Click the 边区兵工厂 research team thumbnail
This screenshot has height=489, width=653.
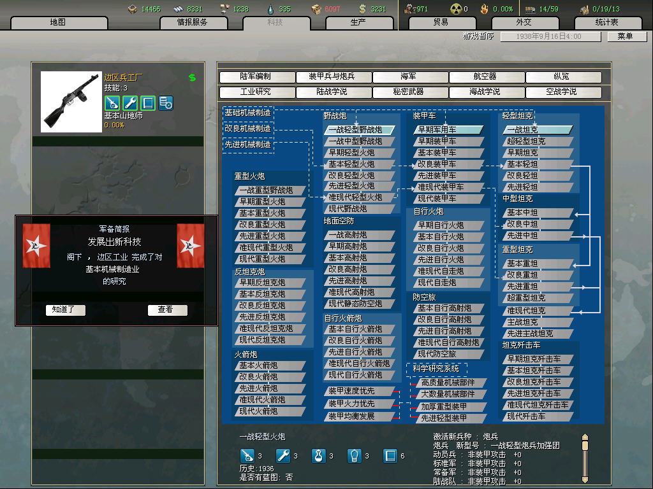(71, 102)
